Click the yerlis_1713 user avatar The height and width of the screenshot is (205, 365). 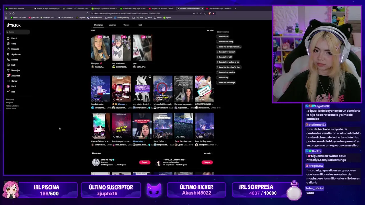134,67
